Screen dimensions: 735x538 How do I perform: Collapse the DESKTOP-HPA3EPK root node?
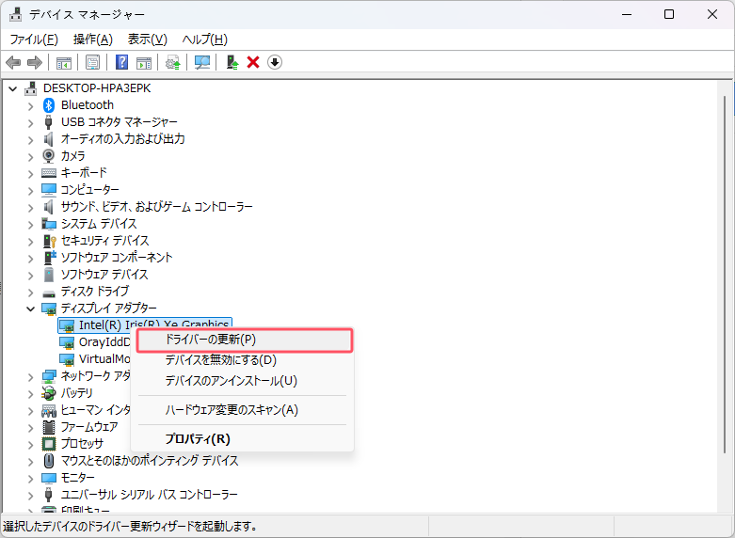[x=13, y=88]
